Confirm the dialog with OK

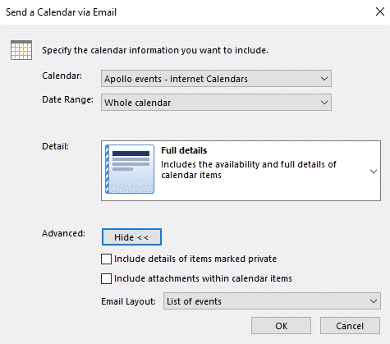tap(281, 326)
